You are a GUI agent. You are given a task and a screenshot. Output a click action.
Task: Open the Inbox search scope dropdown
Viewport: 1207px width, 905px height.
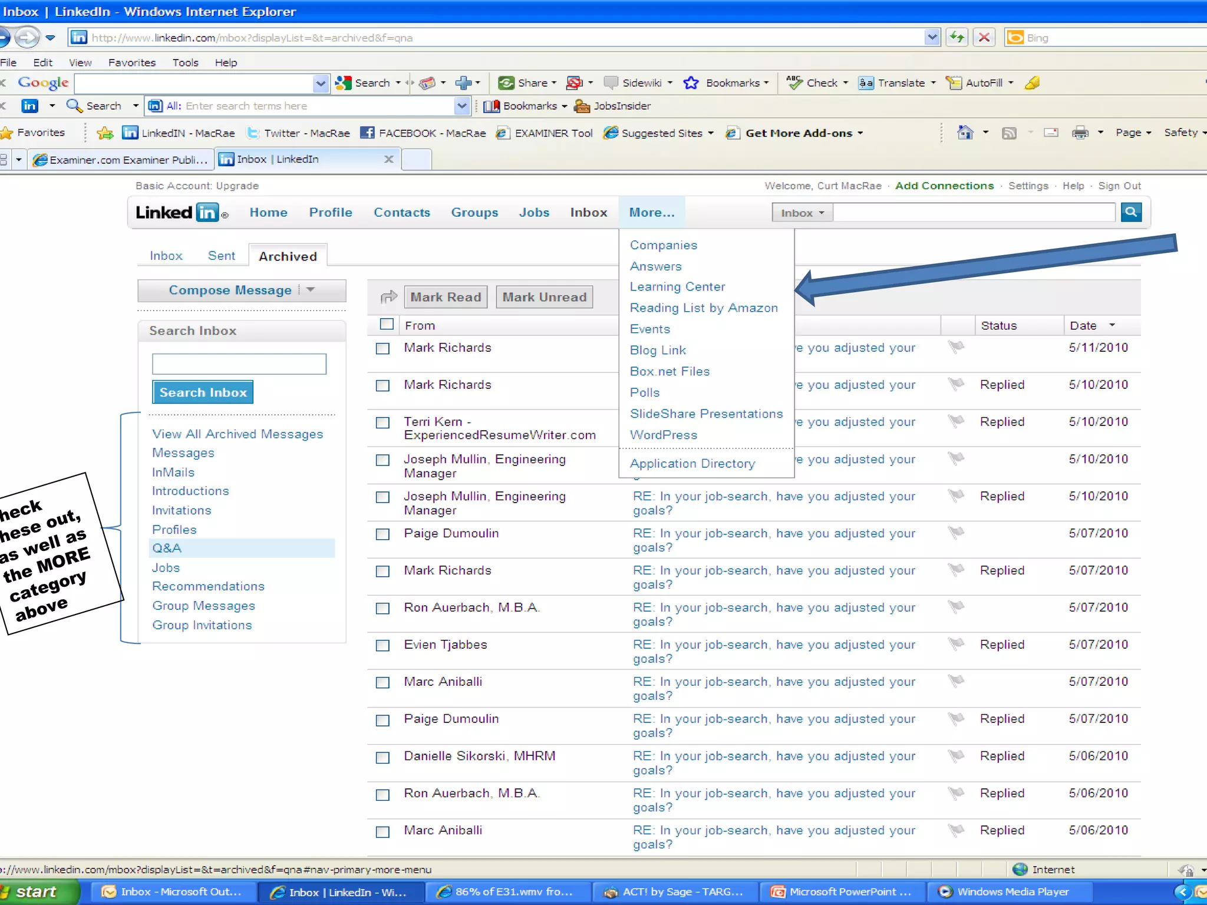803,213
